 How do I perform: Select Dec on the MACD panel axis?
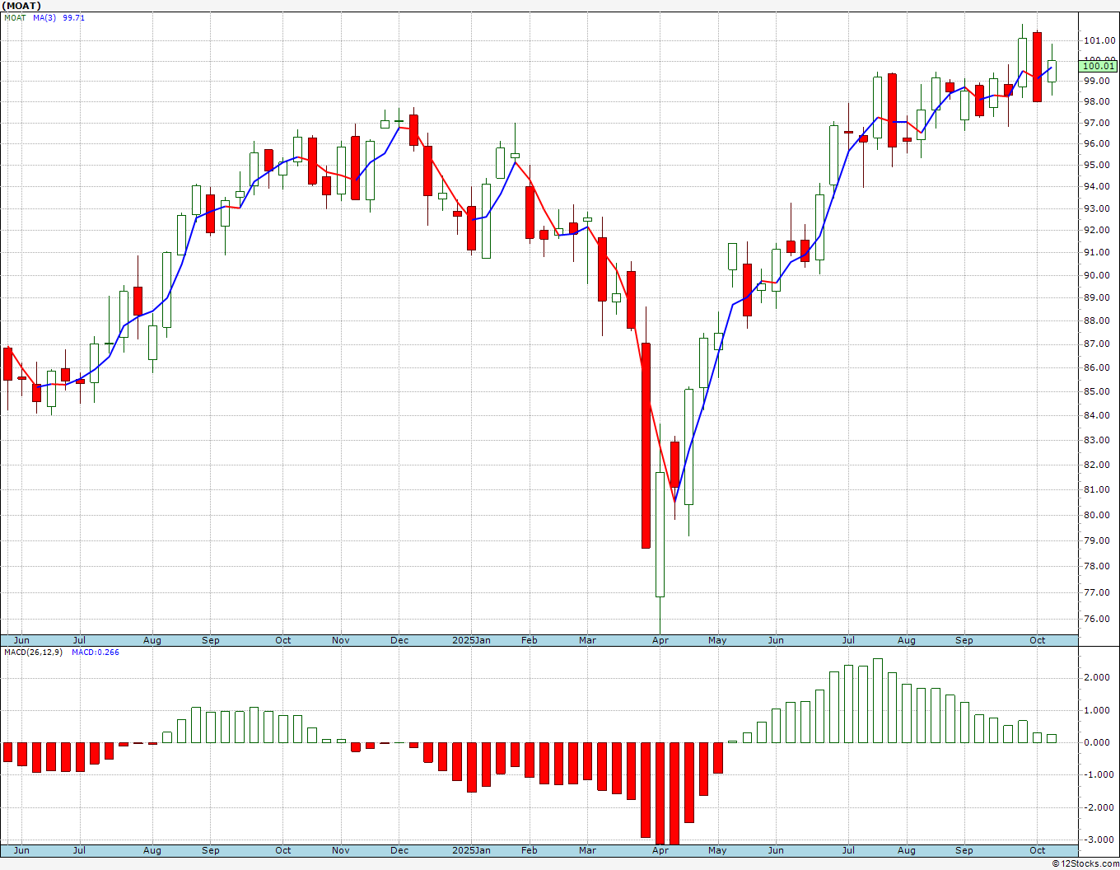[x=399, y=850]
